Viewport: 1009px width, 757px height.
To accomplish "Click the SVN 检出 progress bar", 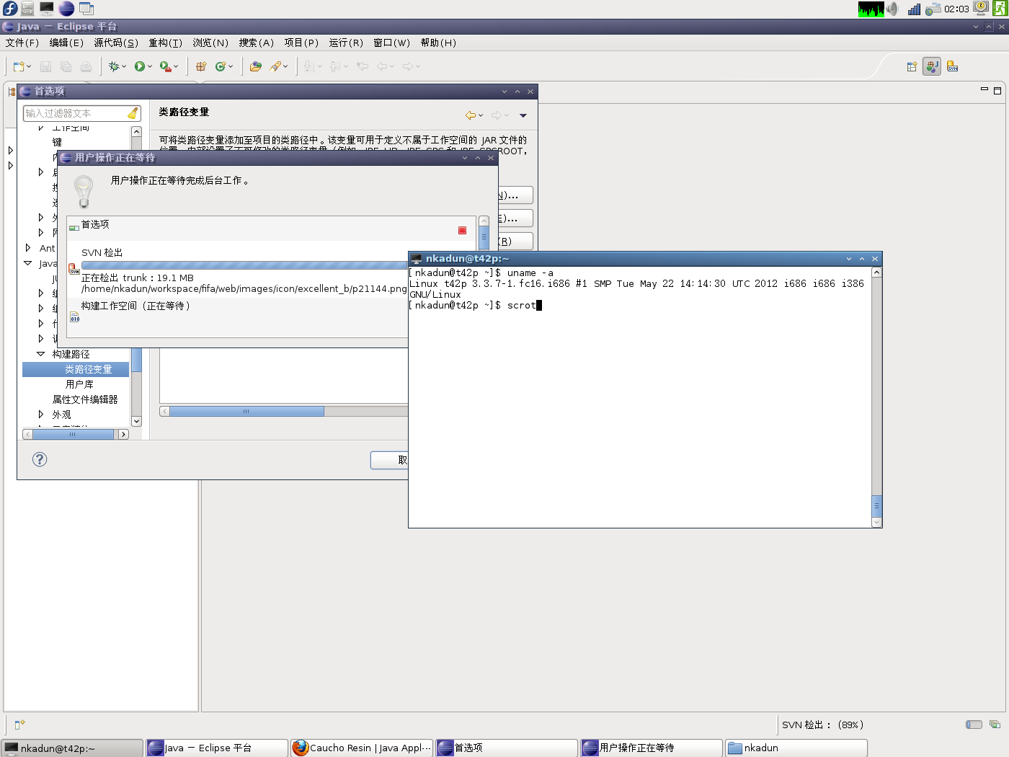I will coord(244,265).
